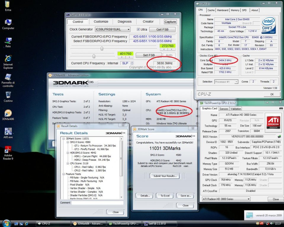Open the Cache tab in CPU-Z
Viewport: 284px width, 227px height.
click(211, 10)
